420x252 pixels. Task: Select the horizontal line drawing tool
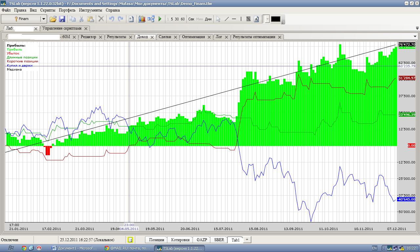(x=234, y=19)
